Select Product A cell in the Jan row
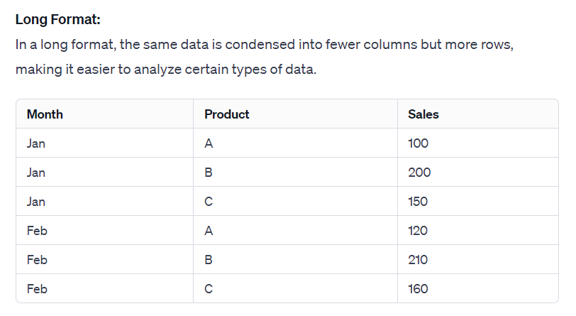576x316 pixels. pos(209,143)
